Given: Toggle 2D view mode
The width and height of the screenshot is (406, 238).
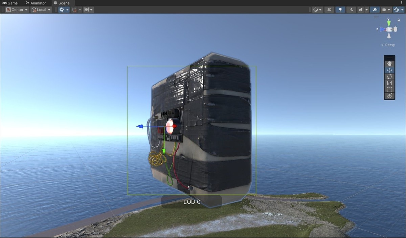Looking at the screenshot, I should click(329, 10).
